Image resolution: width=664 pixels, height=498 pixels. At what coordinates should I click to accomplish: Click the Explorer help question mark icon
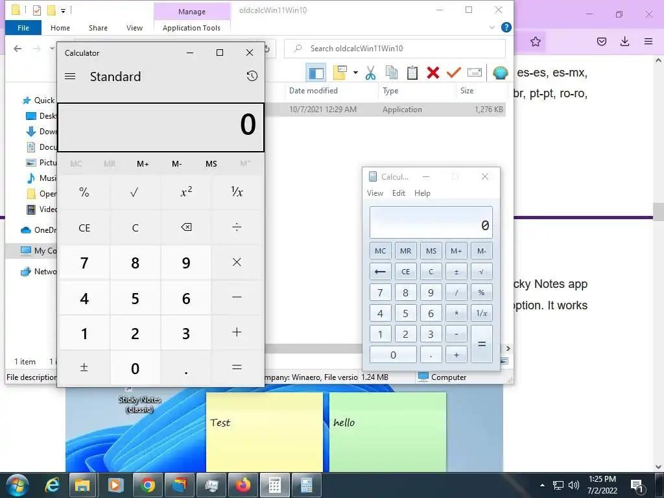point(506,27)
